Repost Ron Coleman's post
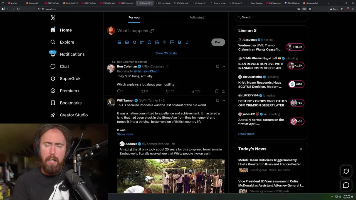The width and height of the screenshot is (356, 200). pos(145,91)
